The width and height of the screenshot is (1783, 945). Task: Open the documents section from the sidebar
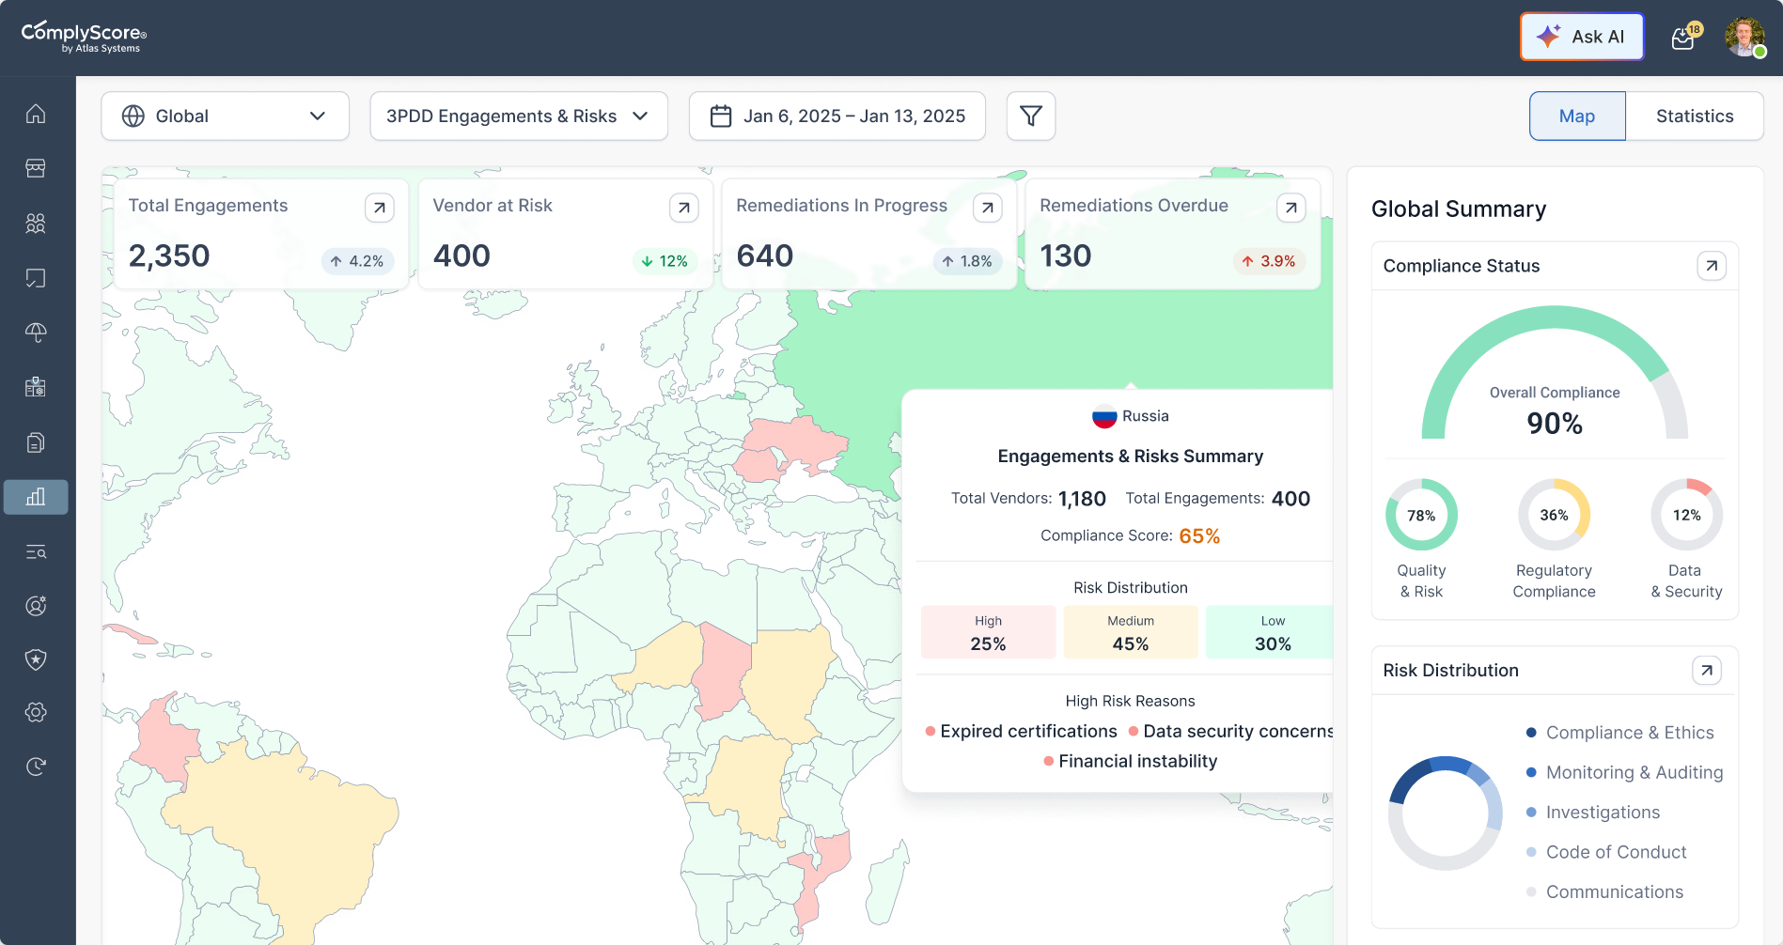36,442
